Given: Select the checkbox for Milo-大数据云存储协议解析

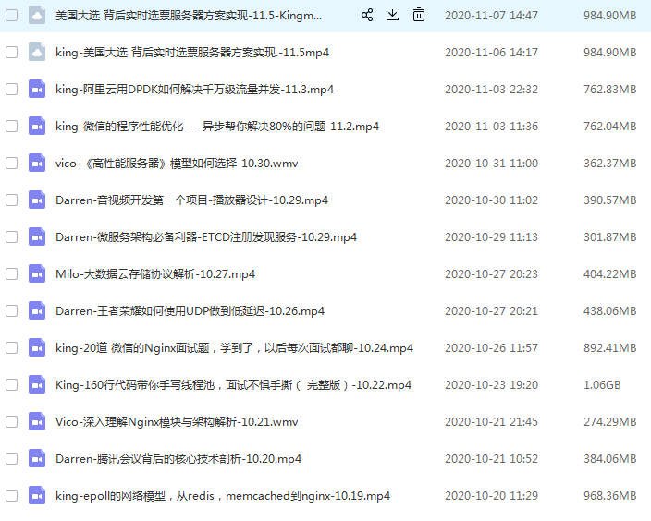Looking at the screenshot, I should tap(12, 273).
